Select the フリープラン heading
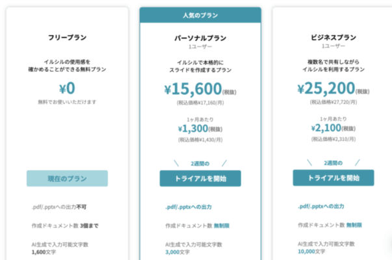Viewport: 392px width, 260px height. [x=67, y=38]
